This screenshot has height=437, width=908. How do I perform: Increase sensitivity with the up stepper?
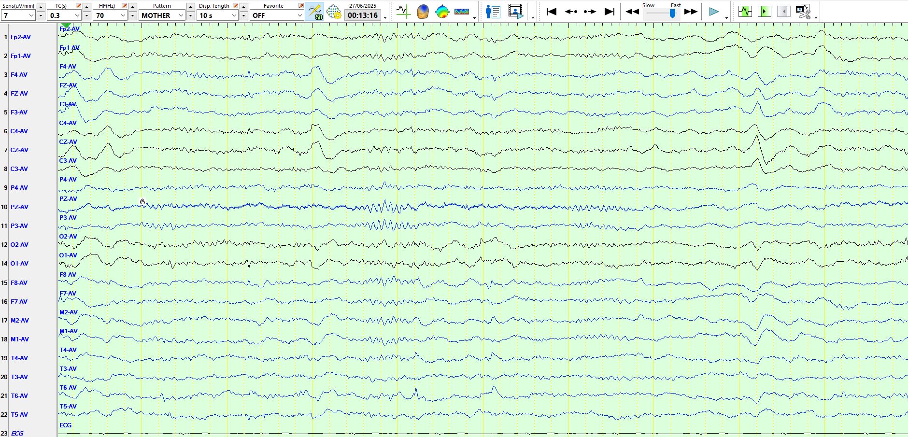pyautogui.click(x=41, y=7)
